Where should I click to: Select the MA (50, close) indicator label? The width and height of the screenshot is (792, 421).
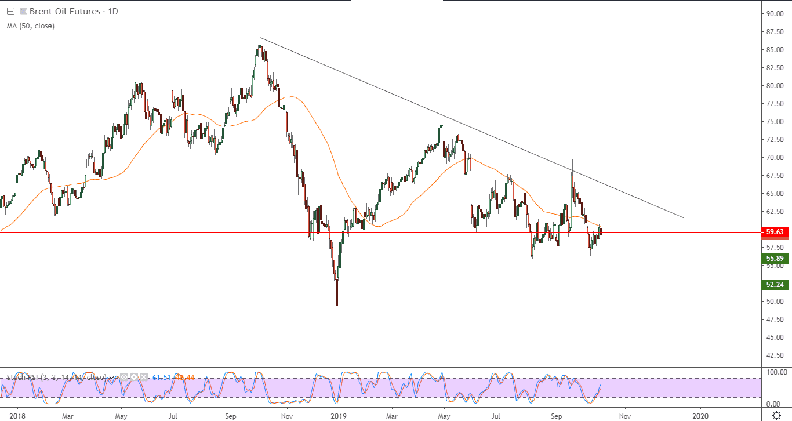(31, 26)
